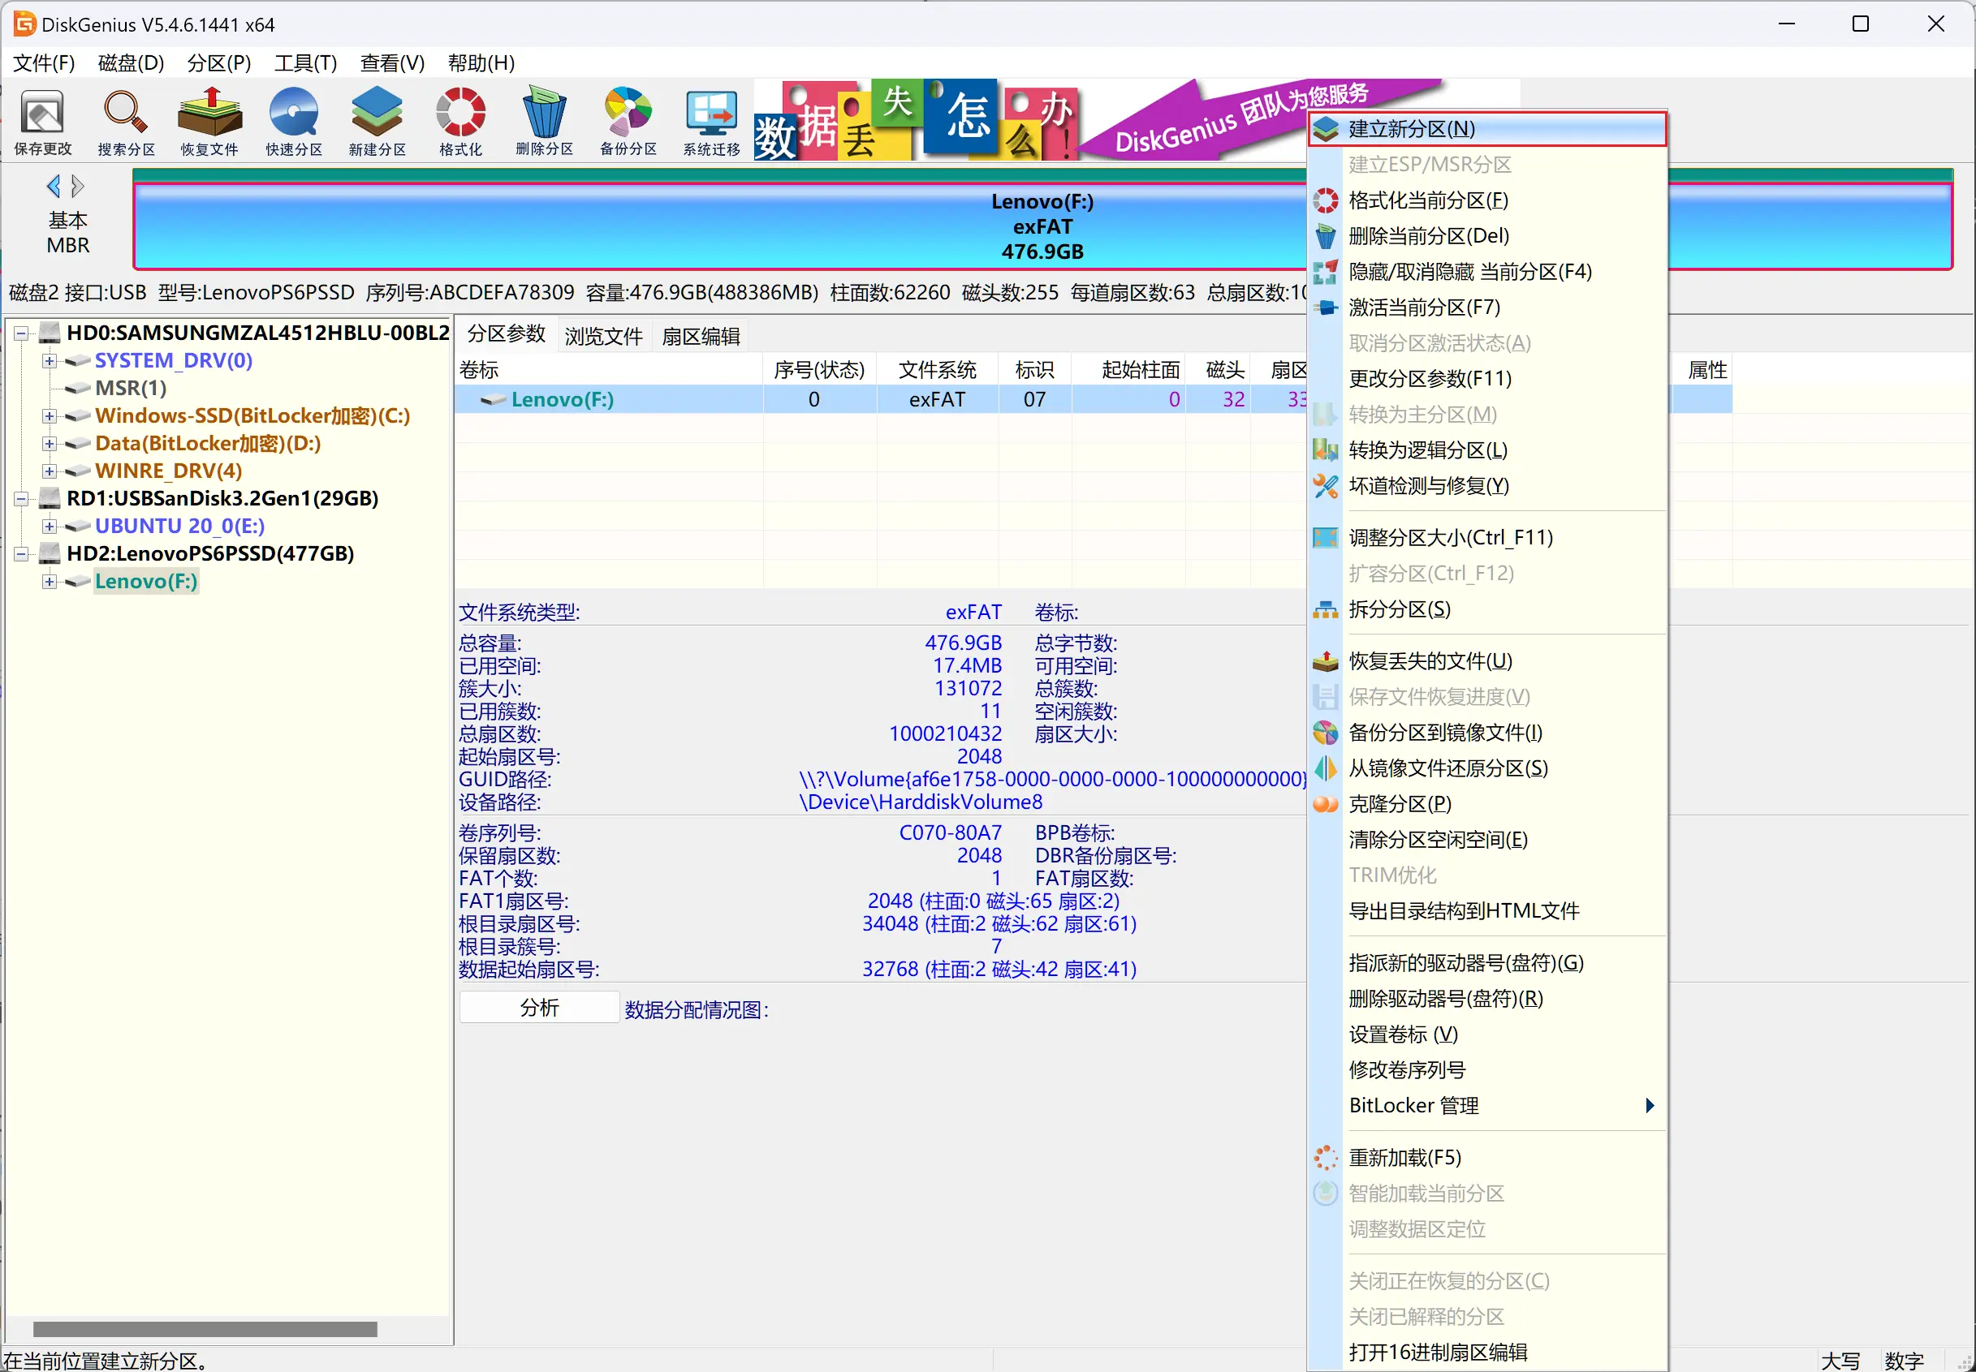This screenshot has height=1372, width=1976.
Task: Expand the UBUNTU 20_0(E:) tree node
Action: point(49,526)
